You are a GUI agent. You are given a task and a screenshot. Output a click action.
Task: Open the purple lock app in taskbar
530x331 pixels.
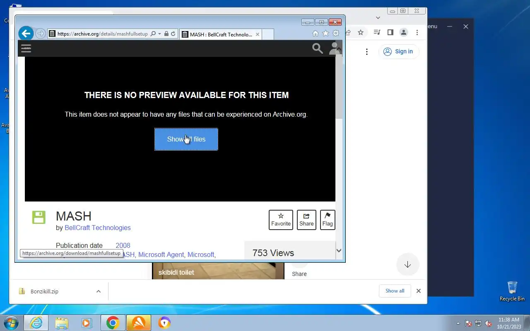point(164,323)
